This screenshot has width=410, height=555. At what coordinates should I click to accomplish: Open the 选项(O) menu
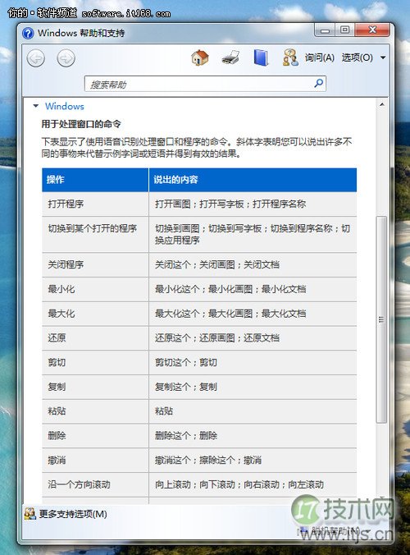(357, 57)
